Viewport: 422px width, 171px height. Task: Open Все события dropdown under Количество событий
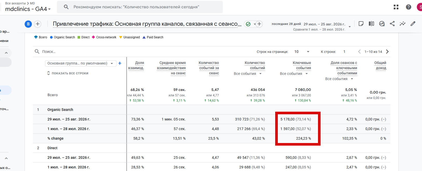click(x=248, y=74)
